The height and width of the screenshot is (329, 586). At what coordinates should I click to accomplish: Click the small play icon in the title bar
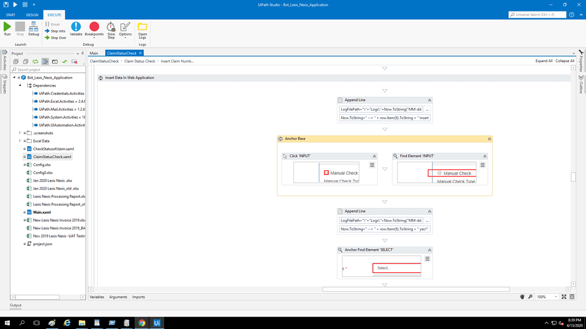click(15, 5)
